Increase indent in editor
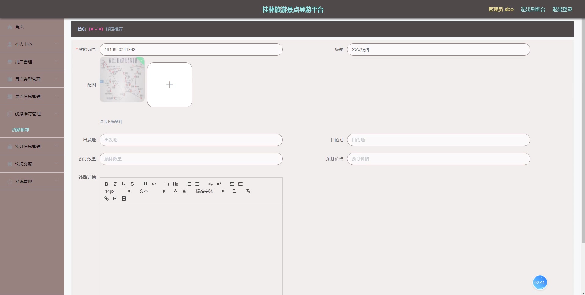The width and height of the screenshot is (585, 295). tap(240, 184)
